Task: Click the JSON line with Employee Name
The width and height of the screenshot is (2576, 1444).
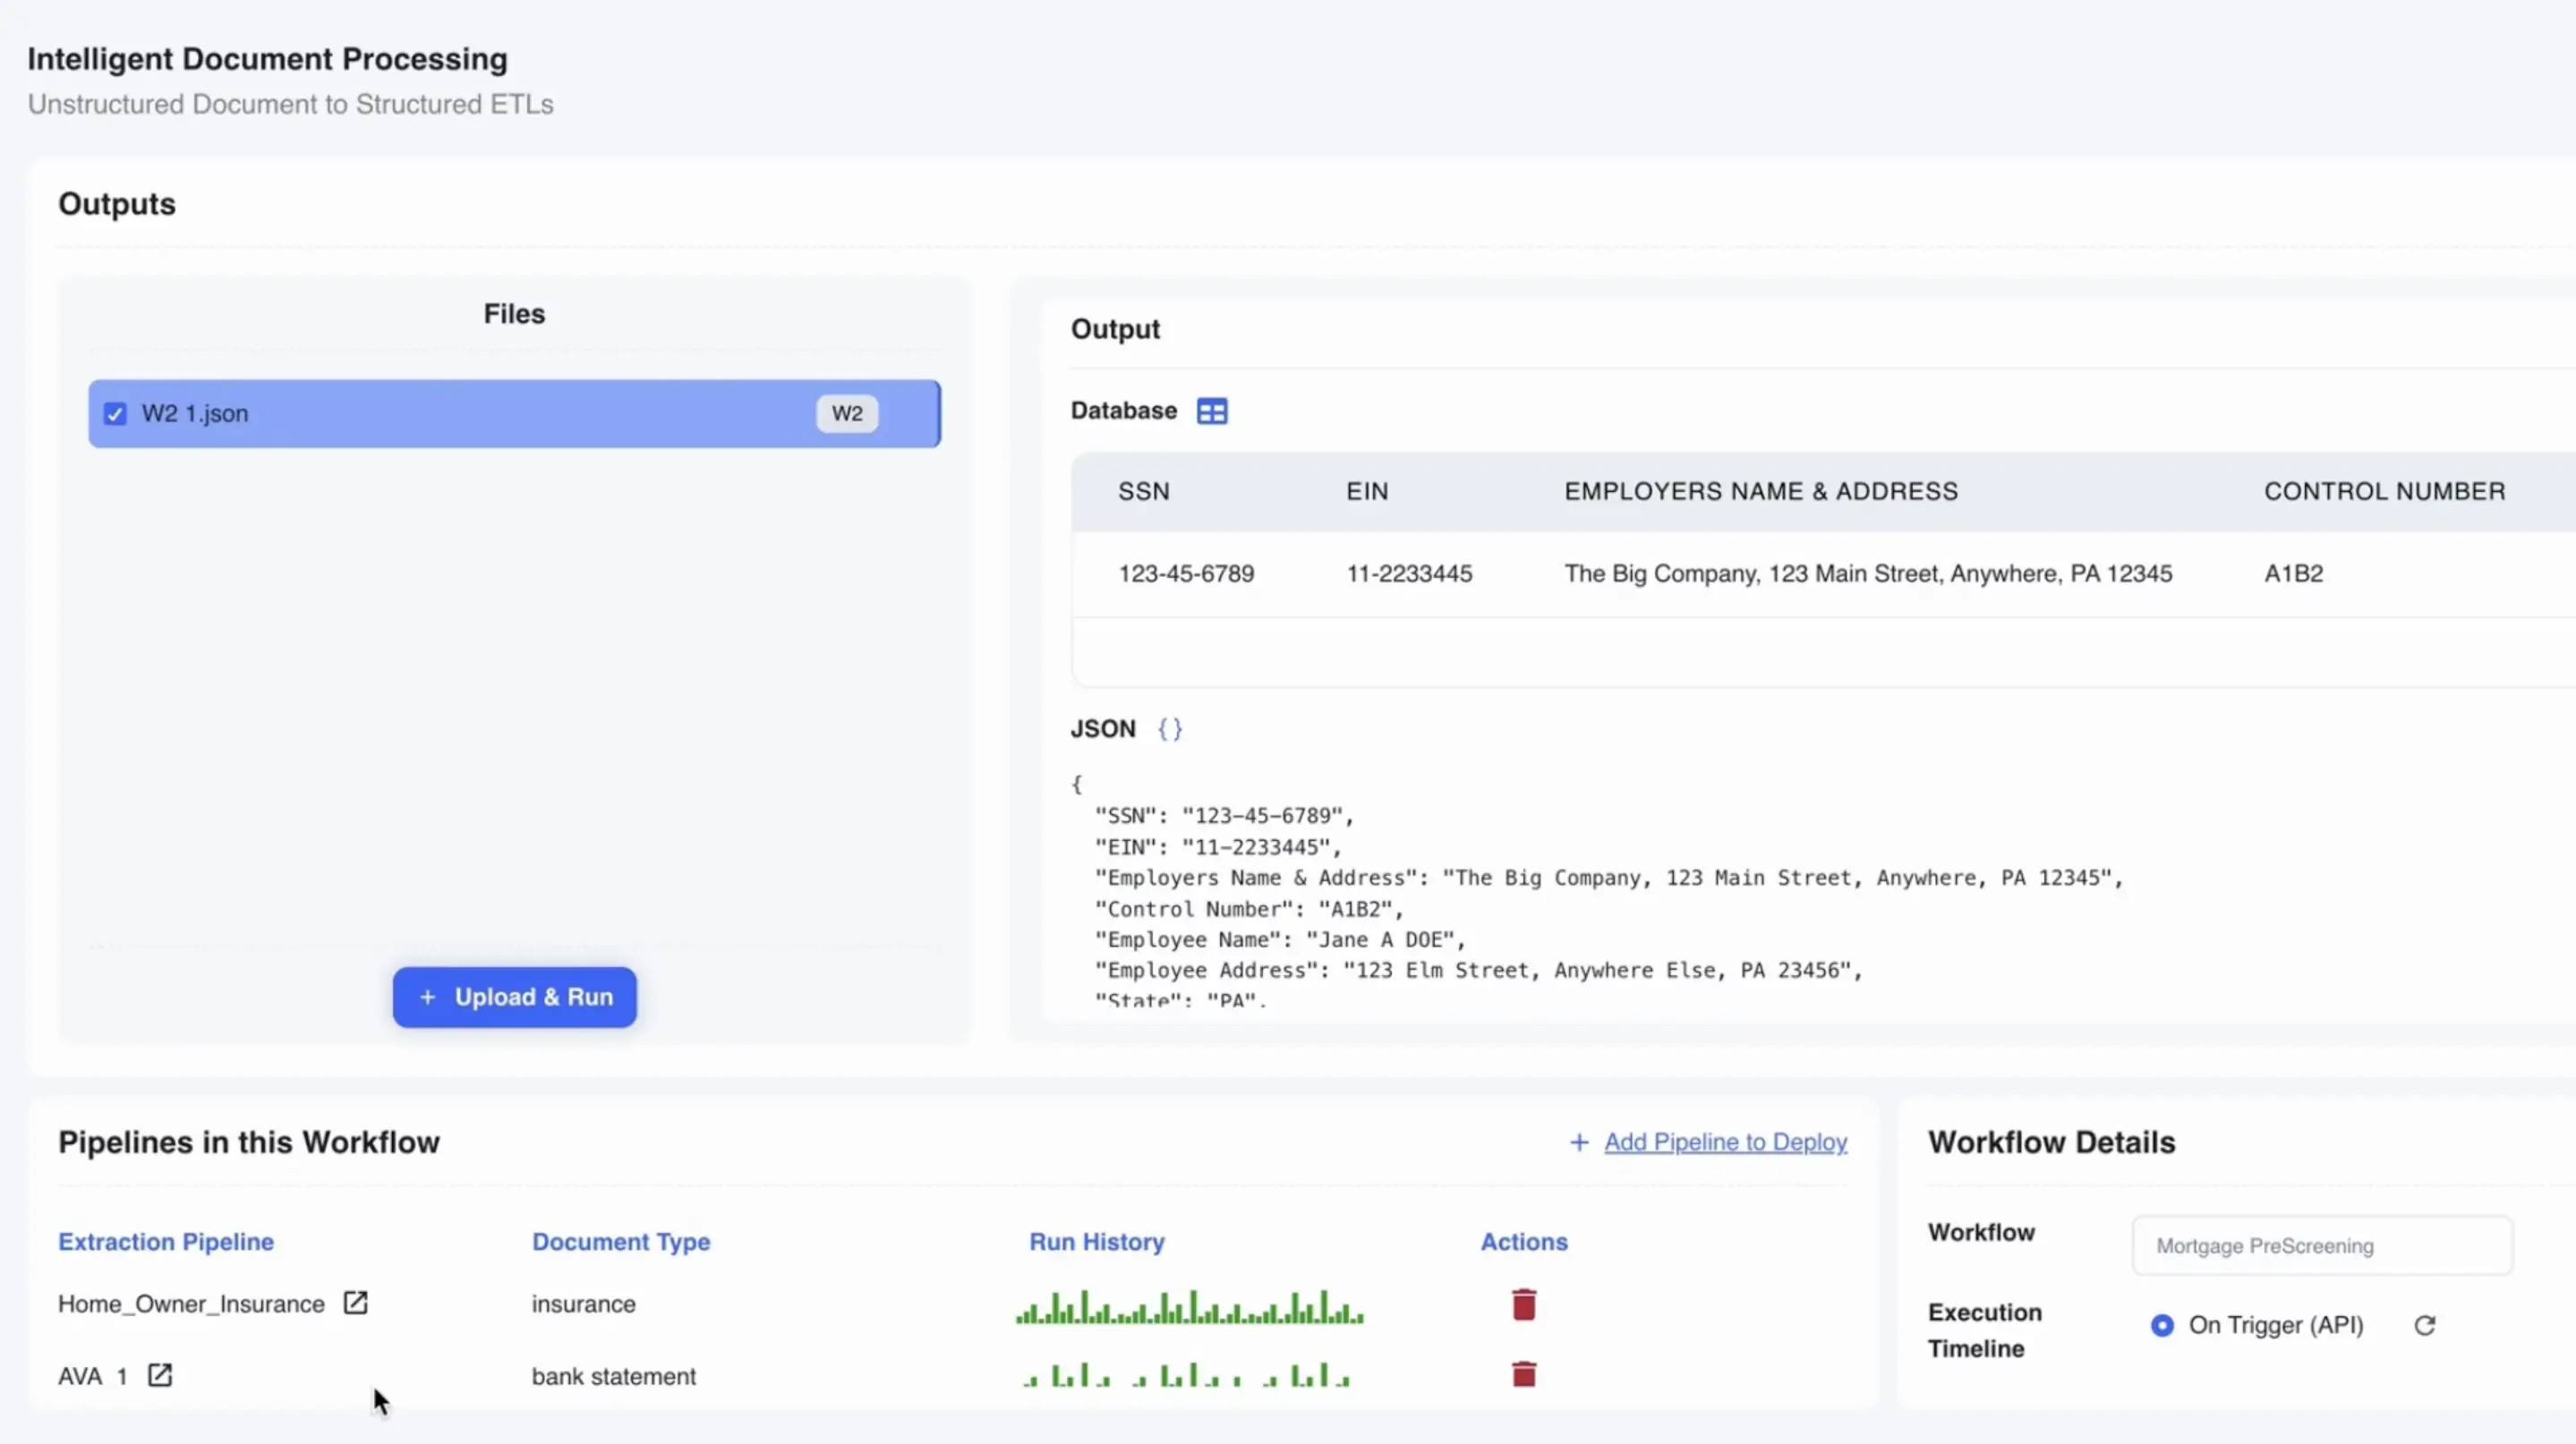Action: click(1280, 939)
